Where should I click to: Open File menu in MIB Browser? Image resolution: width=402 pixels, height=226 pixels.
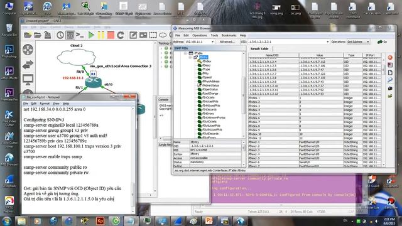point(177,35)
